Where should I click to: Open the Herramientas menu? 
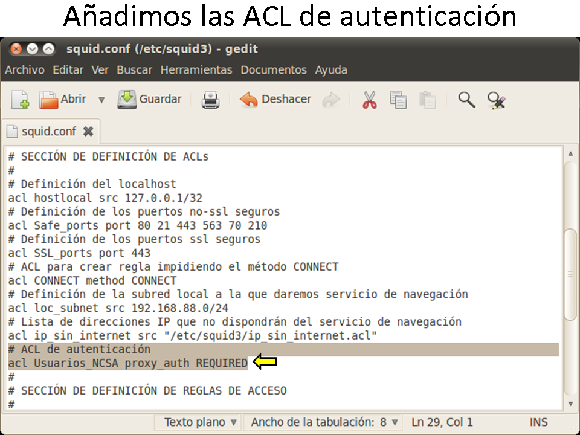pos(196,70)
